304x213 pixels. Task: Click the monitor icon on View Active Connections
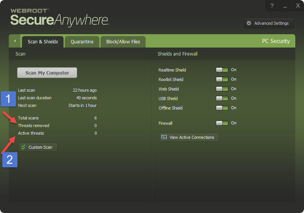[164, 137]
